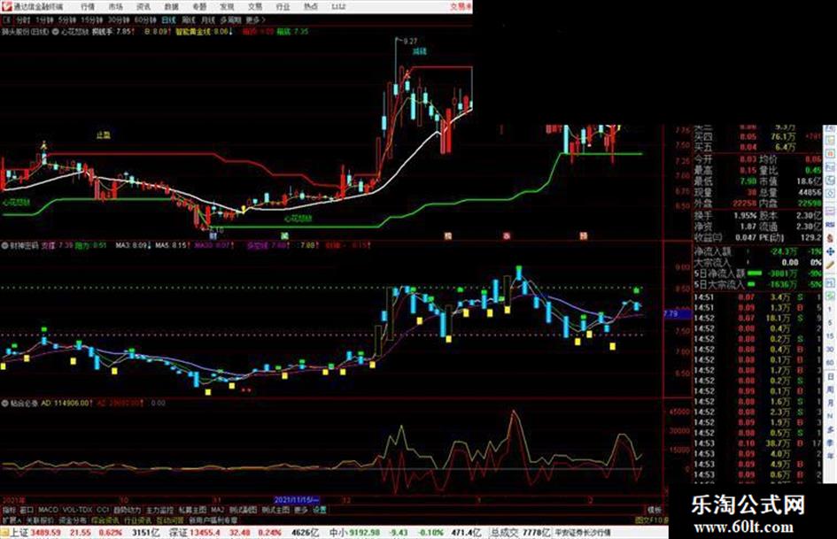Open the 行业 menu
Viewport: 837px width, 539px height.
coord(283,6)
